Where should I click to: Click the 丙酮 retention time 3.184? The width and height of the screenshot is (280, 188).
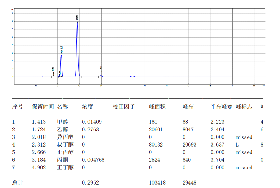tap(39, 160)
